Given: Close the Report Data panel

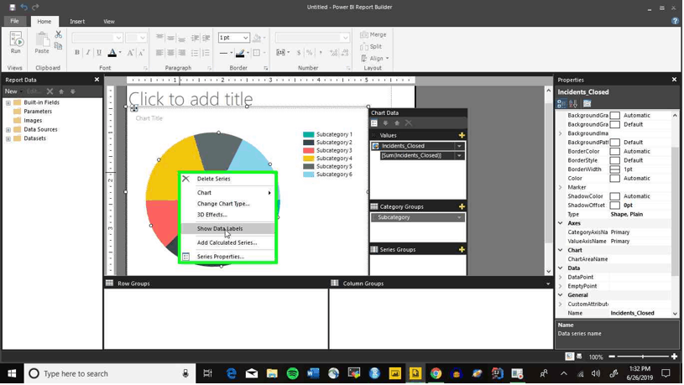Looking at the screenshot, I should click(97, 80).
